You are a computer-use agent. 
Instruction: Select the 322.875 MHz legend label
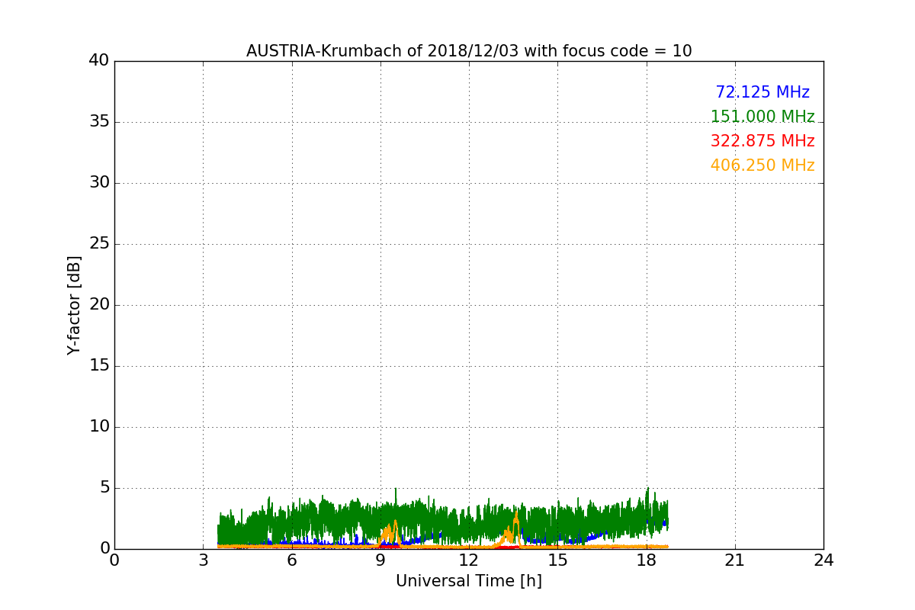[x=762, y=141]
